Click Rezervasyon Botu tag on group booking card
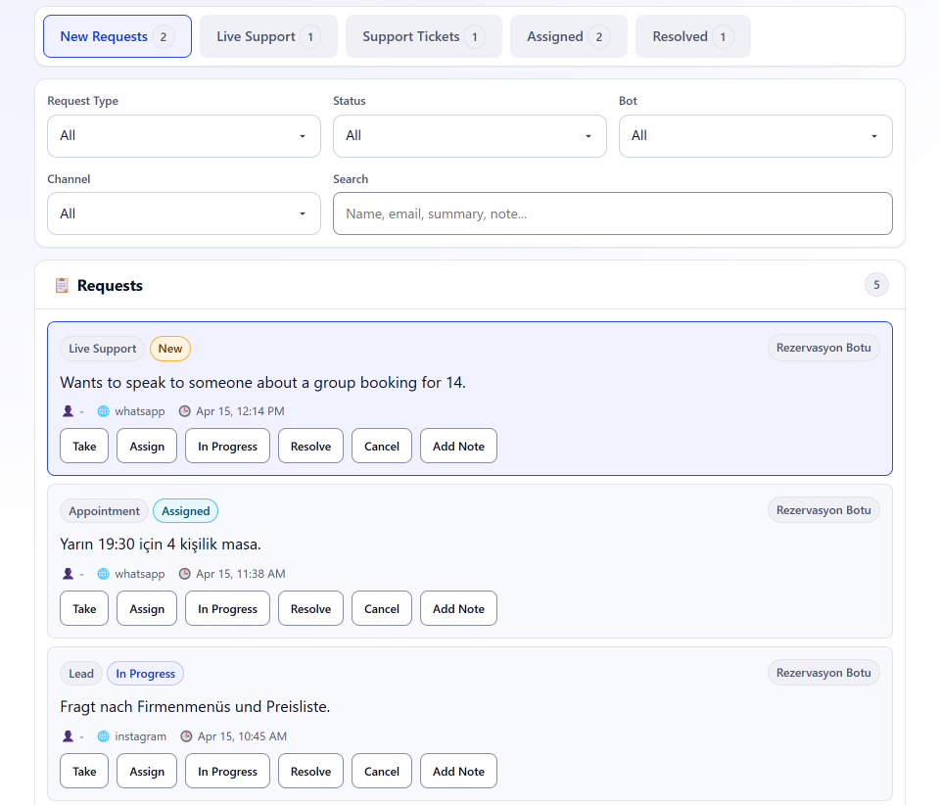Image resolution: width=940 pixels, height=805 pixels. point(823,348)
